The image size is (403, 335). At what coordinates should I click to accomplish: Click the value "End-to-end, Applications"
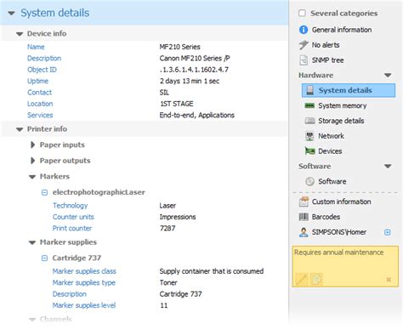tap(196, 115)
